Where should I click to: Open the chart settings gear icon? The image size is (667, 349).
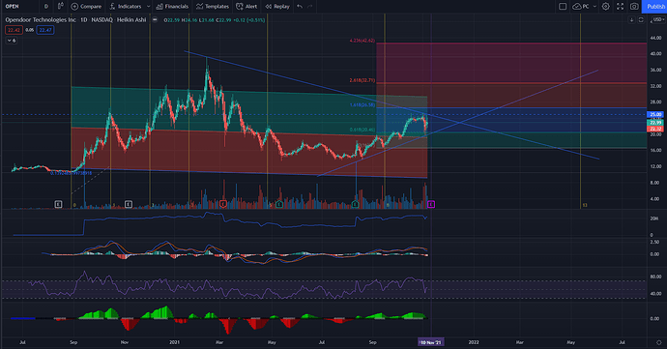[605, 7]
